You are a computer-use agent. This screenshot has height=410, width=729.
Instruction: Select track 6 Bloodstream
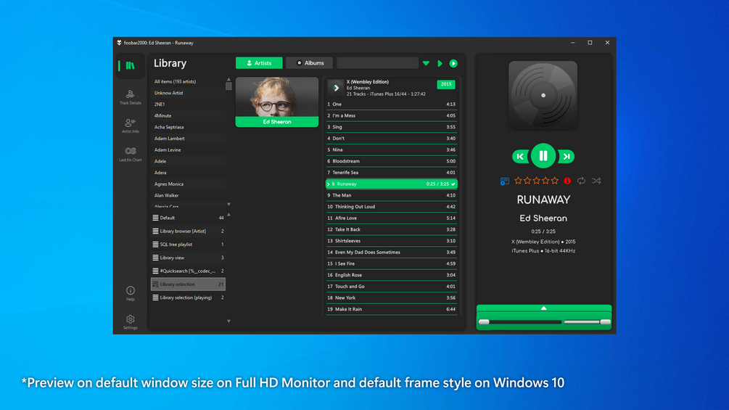(392, 161)
